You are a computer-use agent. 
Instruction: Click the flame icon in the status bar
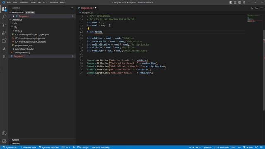[74, 147]
